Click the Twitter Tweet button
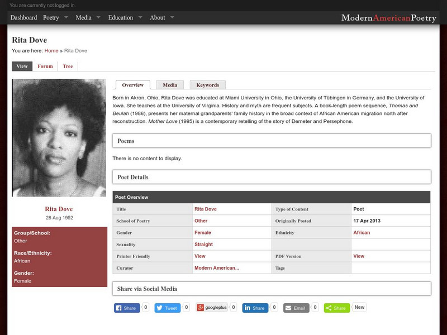447x335 pixels. [167, 308]
